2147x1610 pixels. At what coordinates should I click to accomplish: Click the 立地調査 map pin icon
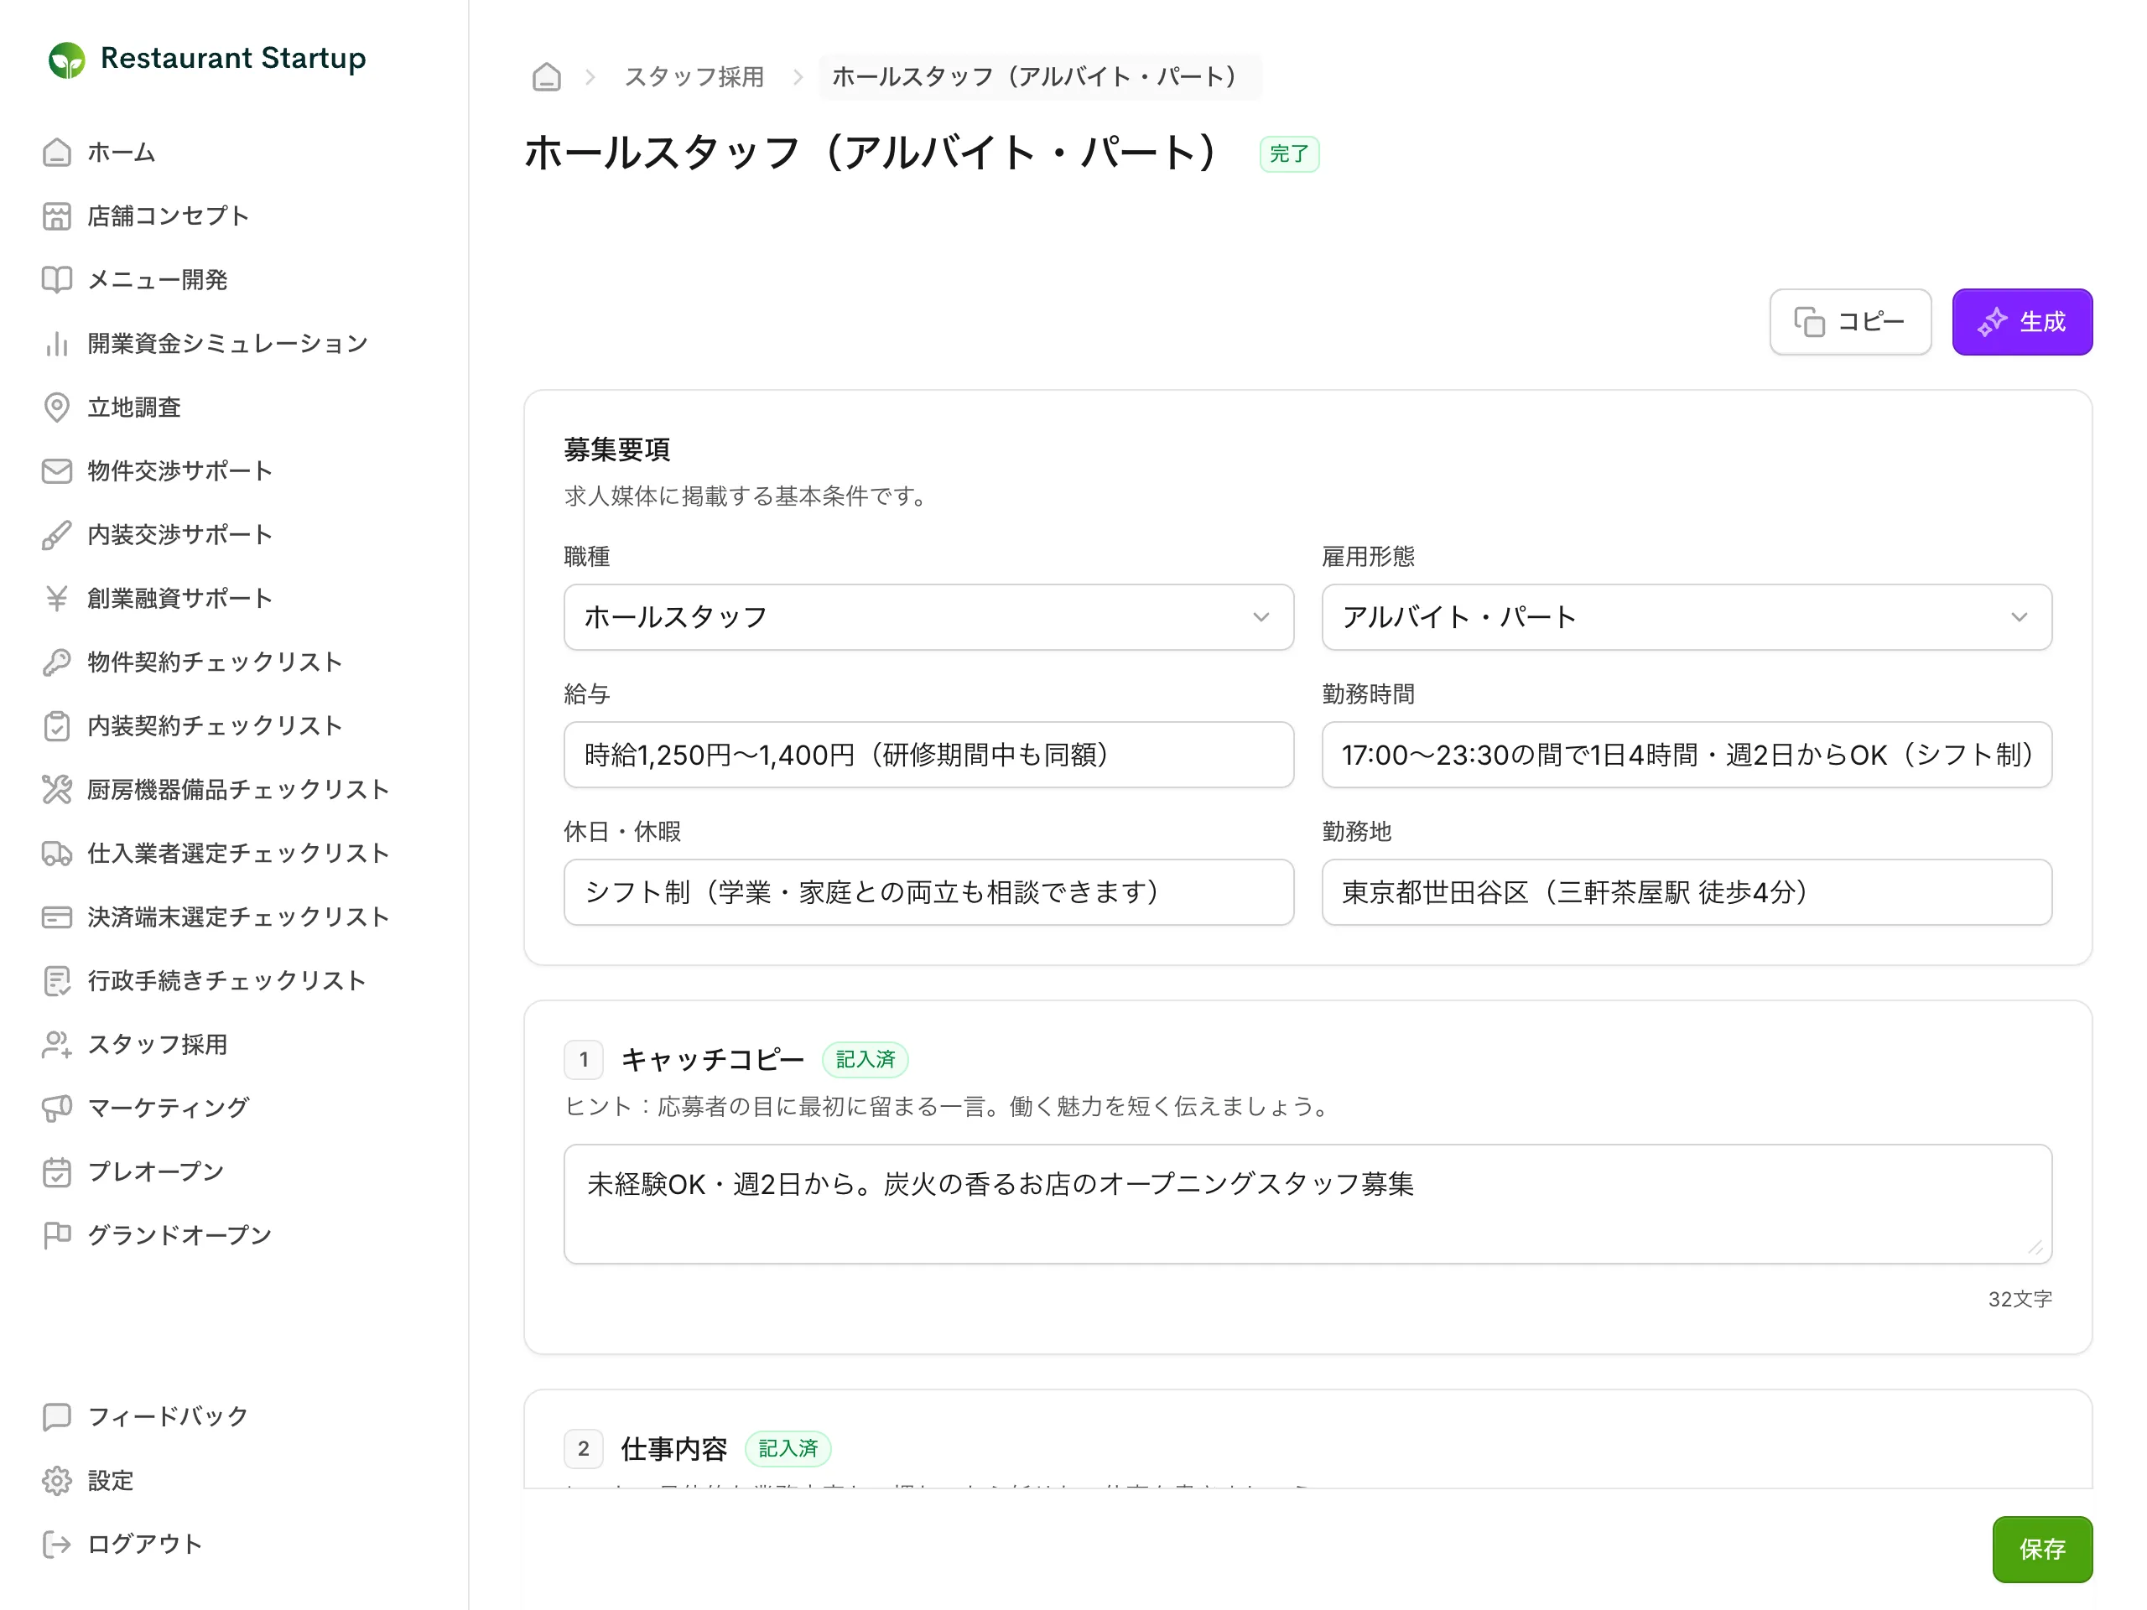(56, 408)
